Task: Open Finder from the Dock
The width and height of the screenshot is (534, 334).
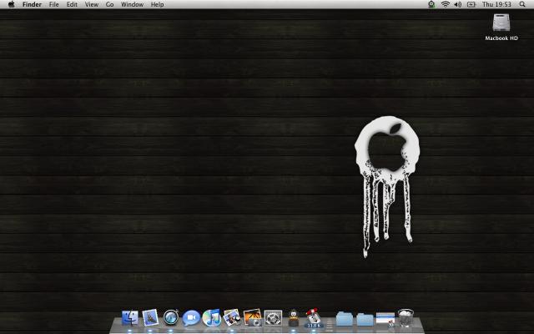Action: coord(130,317)
